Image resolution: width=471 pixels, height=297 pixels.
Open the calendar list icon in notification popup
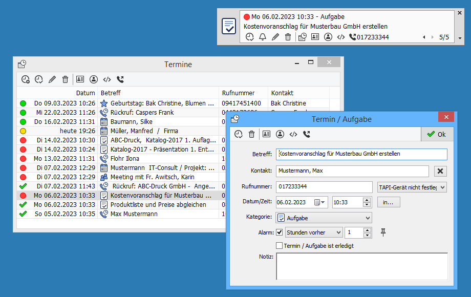click(302, 37)
